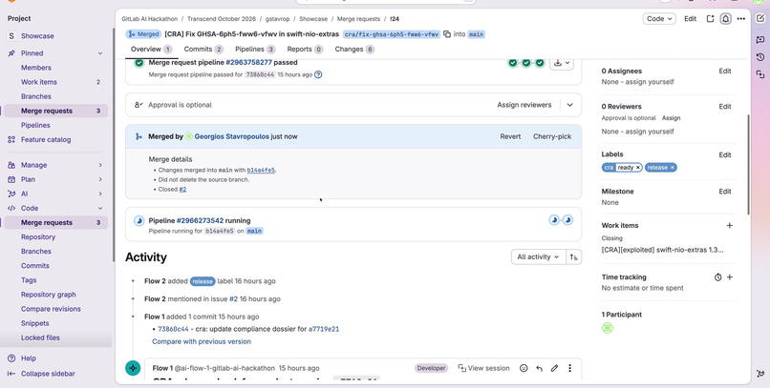This screenshot has height=388, width=770.
Task: Switch to the Changes tab
Action: coord(354,49)
